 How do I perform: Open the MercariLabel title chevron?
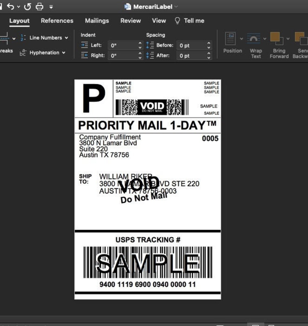[x=176, y=7]
